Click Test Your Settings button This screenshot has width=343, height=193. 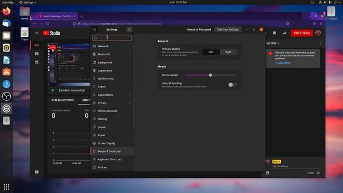pos(228,29)
